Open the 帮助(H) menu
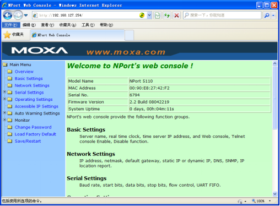Image resolution: width=280 pixels, height=206 pixels. pyautogui.click(x=106, y=25)
